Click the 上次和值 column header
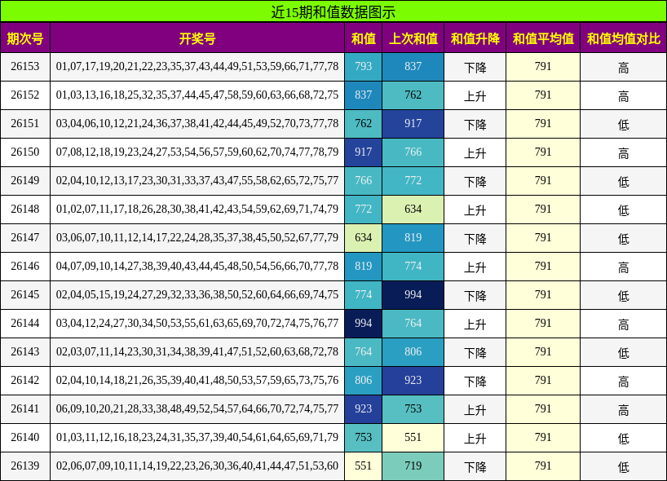667x481 pixels. pyautogui.click(x=413, y=38)
